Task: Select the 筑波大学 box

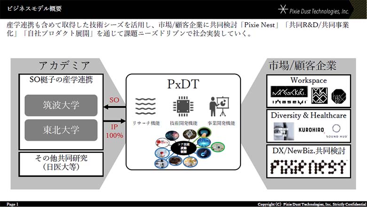Action: pyautogui.click(x=61, y=105)
